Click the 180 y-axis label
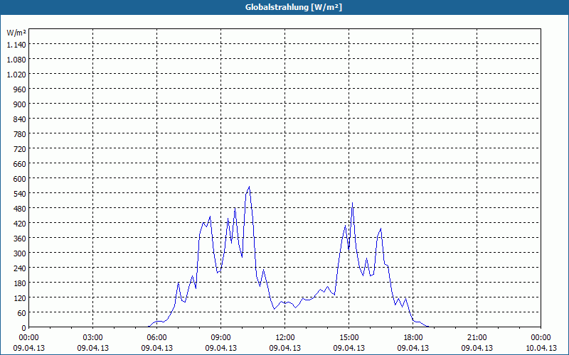 click(20, 283)
